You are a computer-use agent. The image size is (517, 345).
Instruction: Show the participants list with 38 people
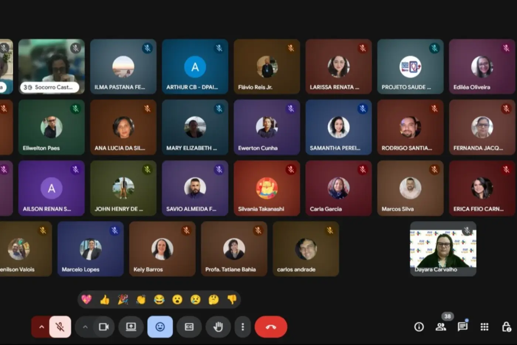(x=441, y=327)
